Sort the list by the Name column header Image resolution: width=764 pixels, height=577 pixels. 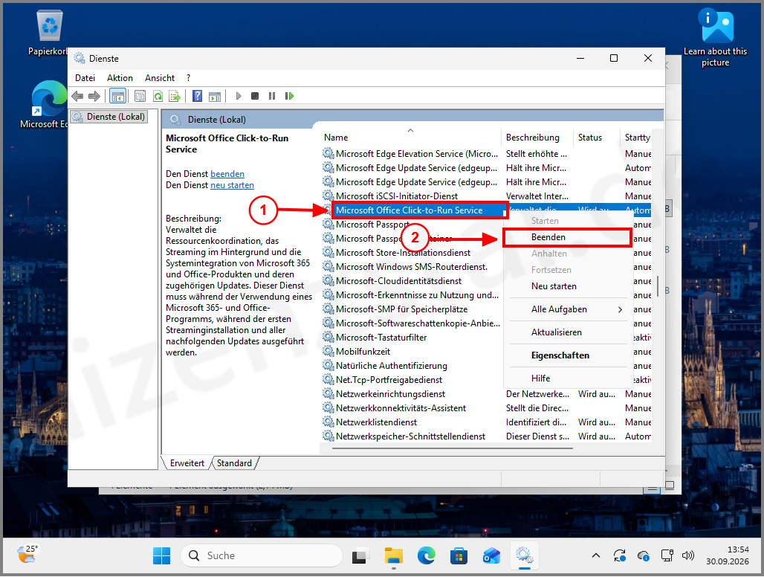[x=410, y=138]
